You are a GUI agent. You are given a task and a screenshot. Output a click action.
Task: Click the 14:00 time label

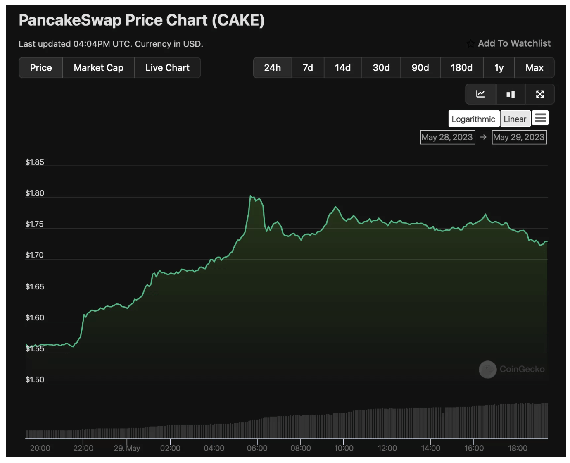431,448
